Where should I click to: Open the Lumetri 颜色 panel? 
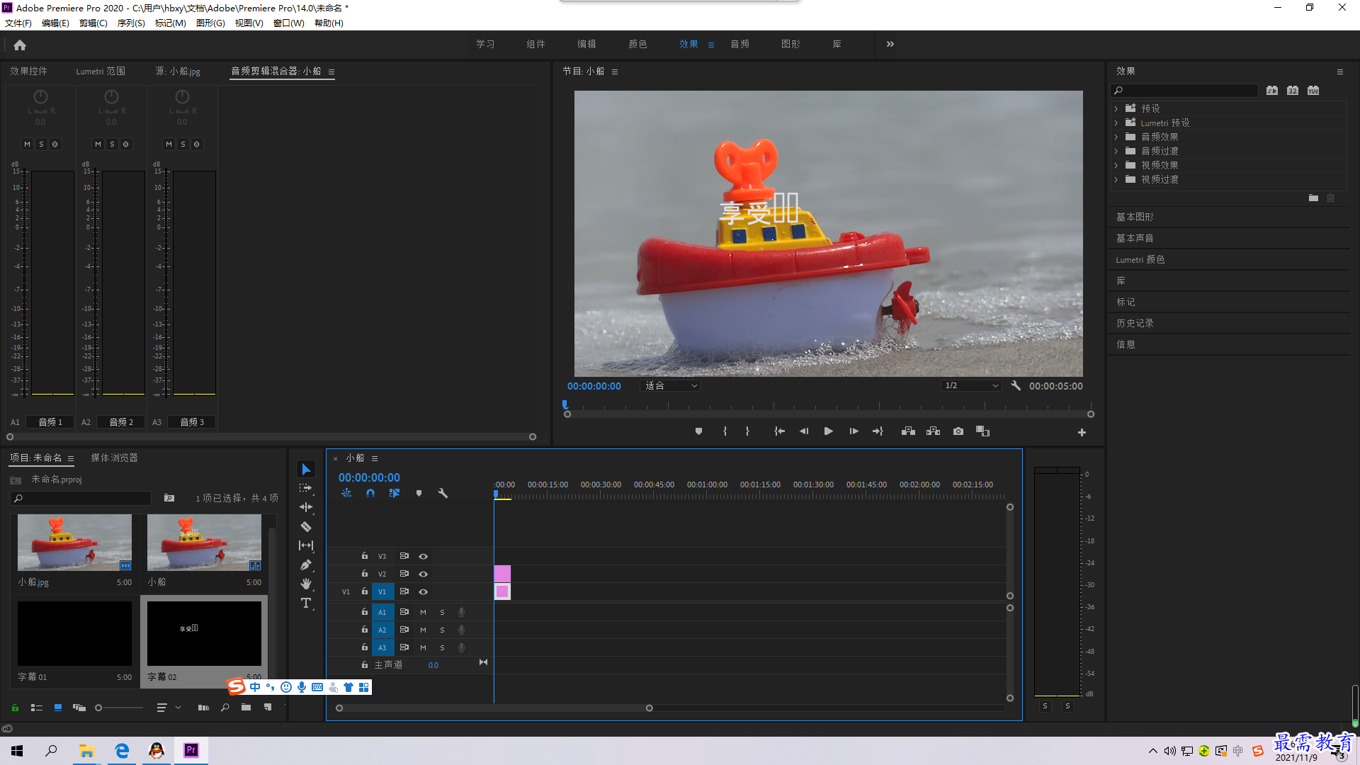(1140, 259)
